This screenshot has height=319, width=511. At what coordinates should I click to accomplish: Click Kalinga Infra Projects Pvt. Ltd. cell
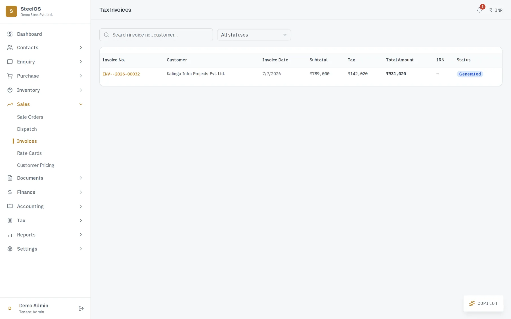[196, 74]
